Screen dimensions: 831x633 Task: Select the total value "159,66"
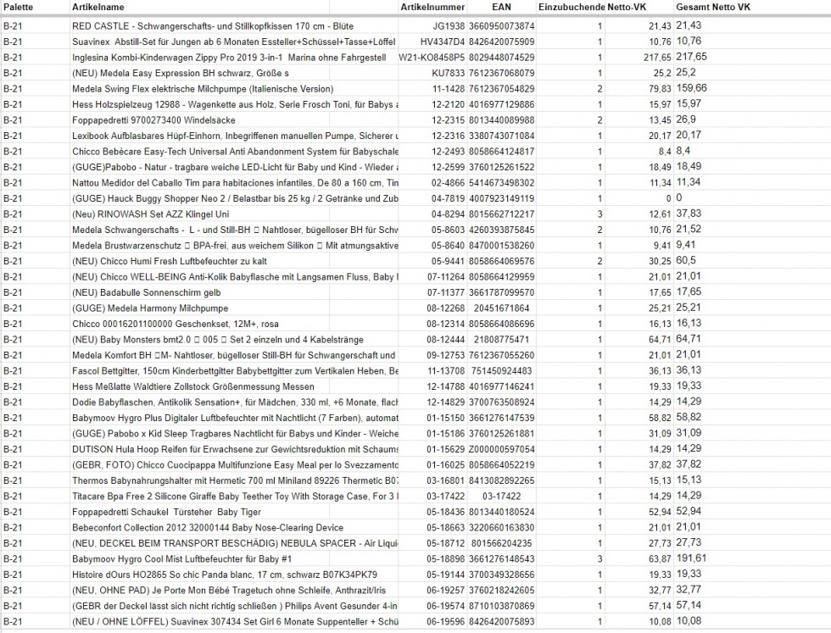692,88
